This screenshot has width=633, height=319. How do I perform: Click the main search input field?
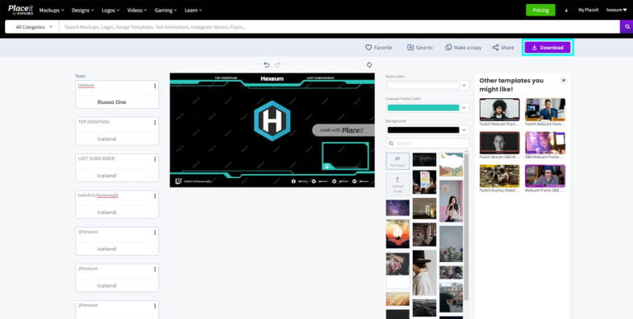[x=339, y=27]
